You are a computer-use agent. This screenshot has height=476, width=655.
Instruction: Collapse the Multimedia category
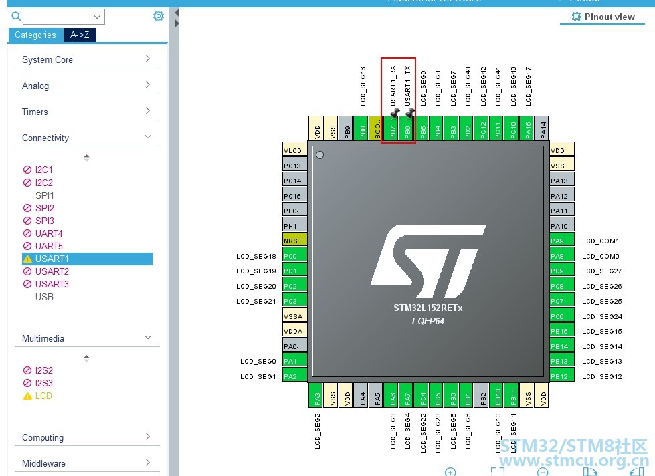(x=87, y=338)
